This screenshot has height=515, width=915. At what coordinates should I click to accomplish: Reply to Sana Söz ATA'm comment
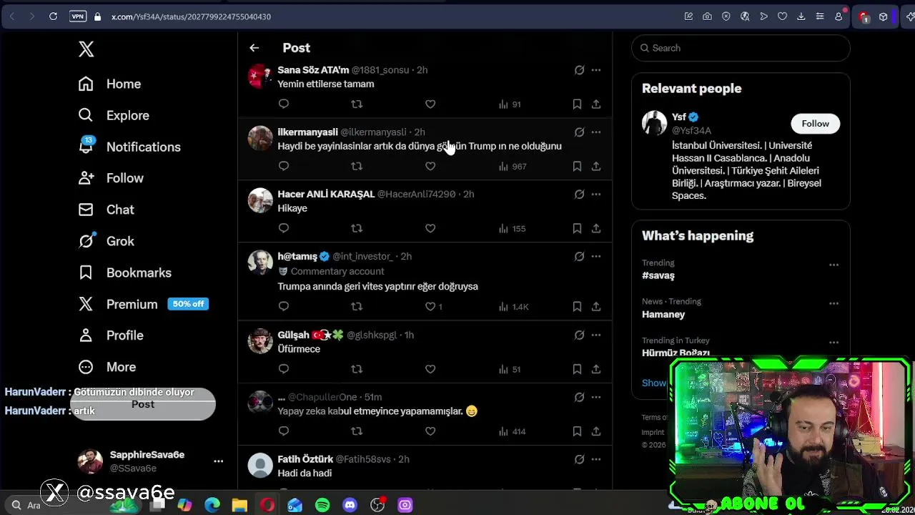click(x=284, y=104)
